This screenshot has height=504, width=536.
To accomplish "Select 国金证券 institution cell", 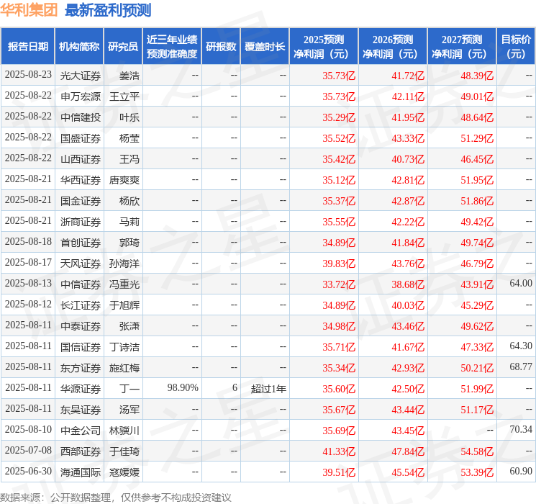I will (81, 201).
